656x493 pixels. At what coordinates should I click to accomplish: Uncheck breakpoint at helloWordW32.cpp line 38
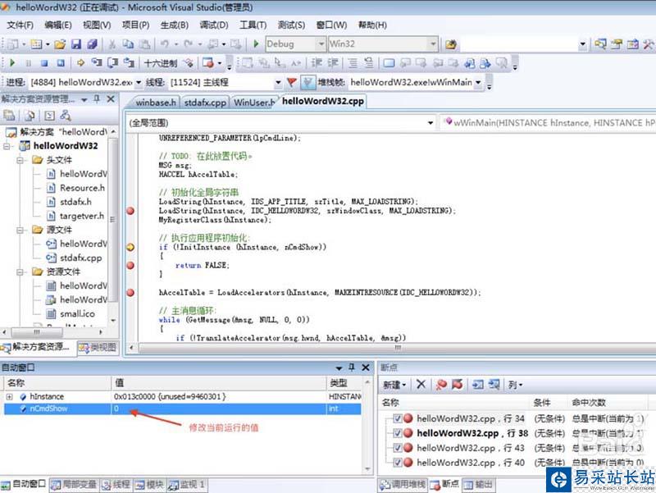[x=398, y=433]
